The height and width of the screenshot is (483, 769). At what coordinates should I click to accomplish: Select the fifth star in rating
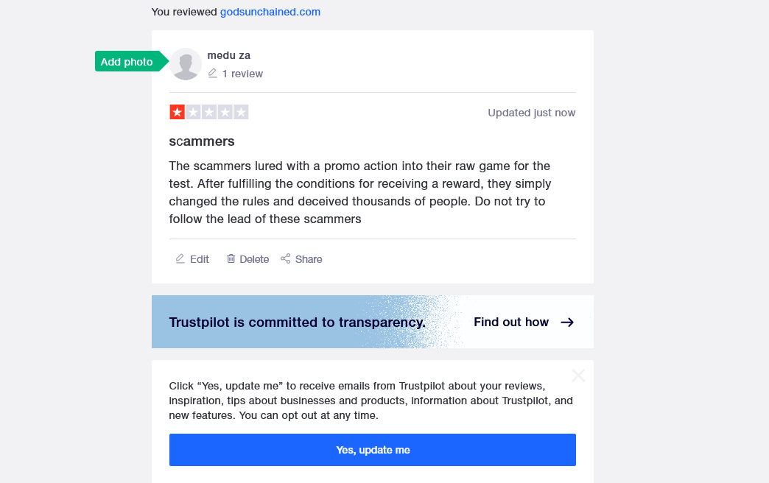pyautogui.click(x=241, y=113)
